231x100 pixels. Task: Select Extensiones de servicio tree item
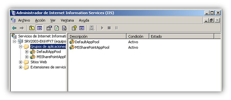click(x=48, y=67)
